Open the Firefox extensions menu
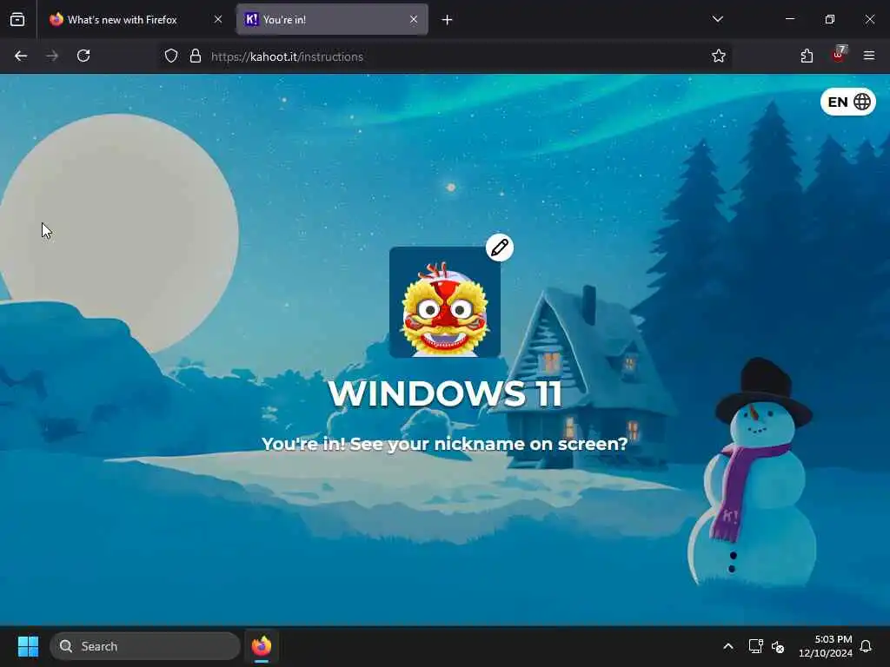This screenshot has width=890, height=667. tap(807, 56)
